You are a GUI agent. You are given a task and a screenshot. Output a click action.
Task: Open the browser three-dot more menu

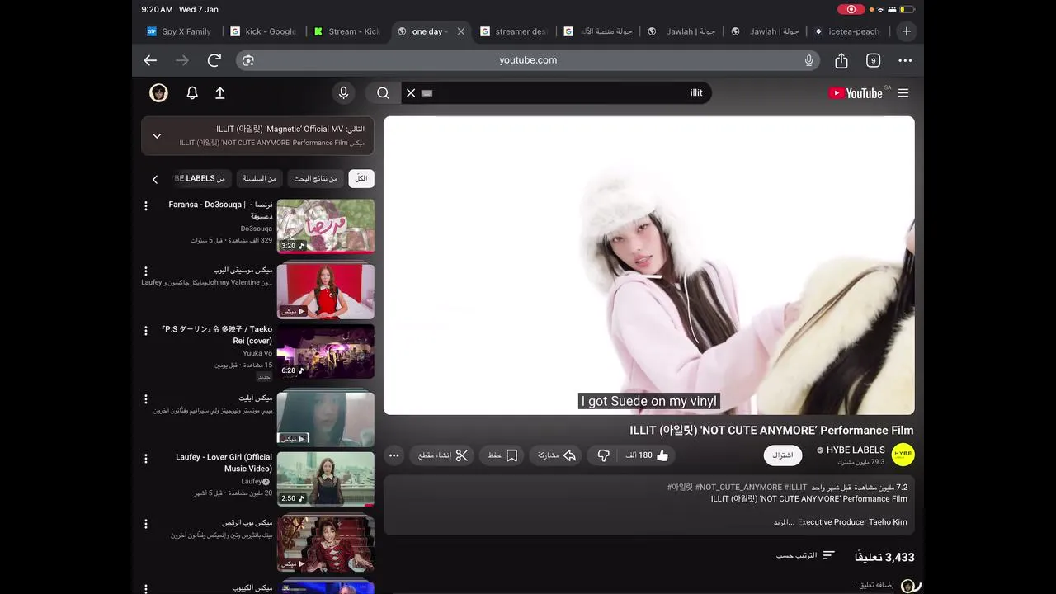click(x=905, y=60)
